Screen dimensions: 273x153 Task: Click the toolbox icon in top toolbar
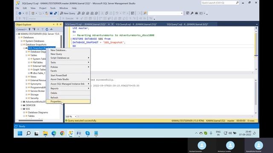[x=196, y=13]
